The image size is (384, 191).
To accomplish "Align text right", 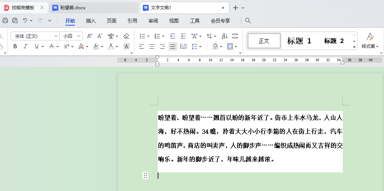I will (x=162, y=46).
